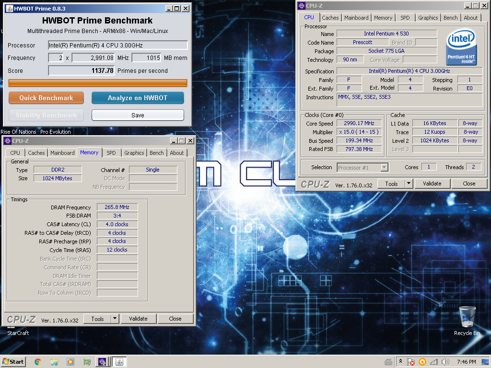The width and height of the screenshot is (491, 368).
Task: Click the memory CPU-Z window title icon
Action: point(8,141)
